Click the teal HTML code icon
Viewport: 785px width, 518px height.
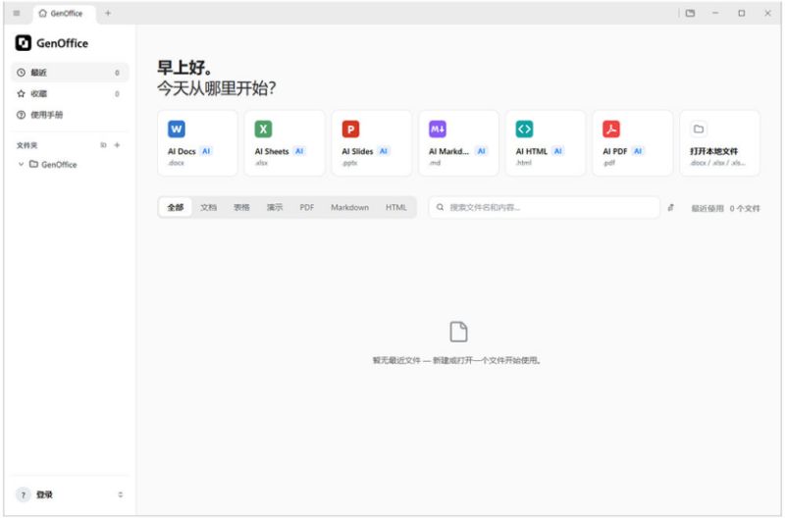point(524,129)
